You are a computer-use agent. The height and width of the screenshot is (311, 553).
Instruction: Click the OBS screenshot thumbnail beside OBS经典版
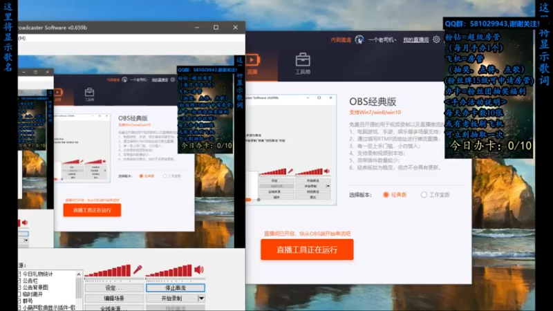(x=291, y=149)
